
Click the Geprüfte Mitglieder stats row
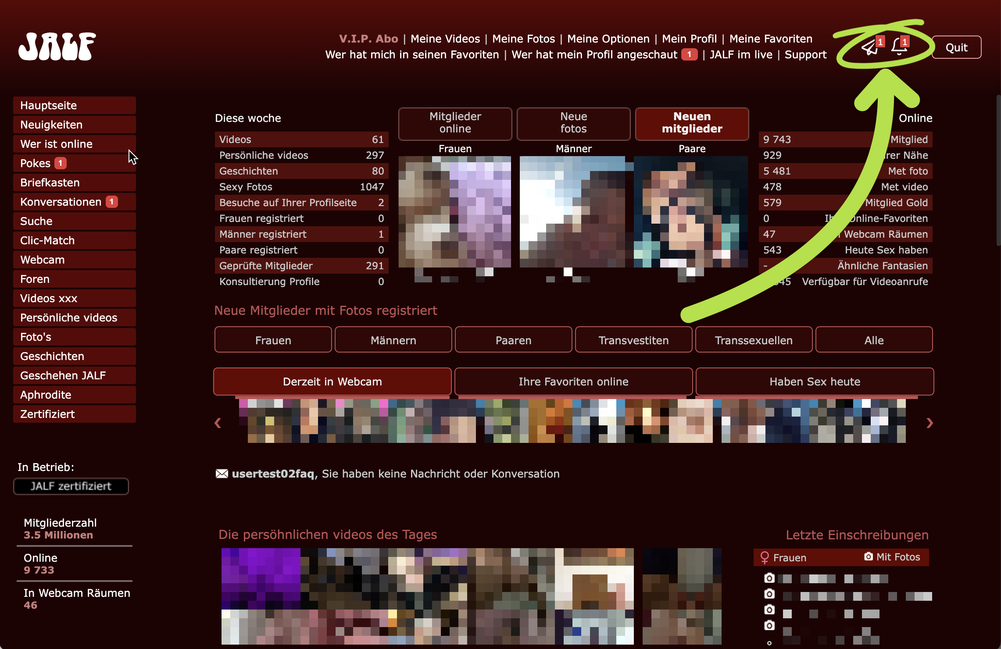(302, 266)
